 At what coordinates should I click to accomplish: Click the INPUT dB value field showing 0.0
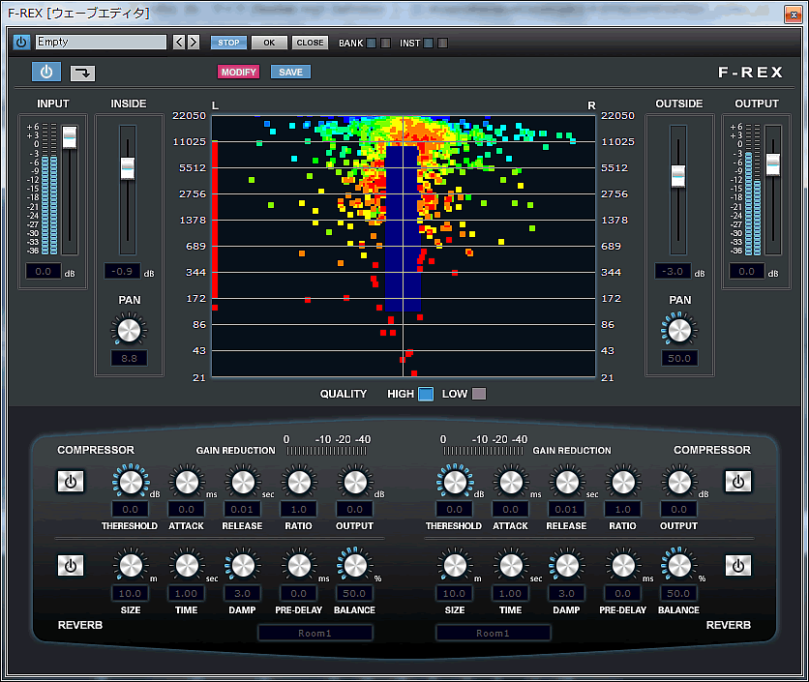point(43,271)
